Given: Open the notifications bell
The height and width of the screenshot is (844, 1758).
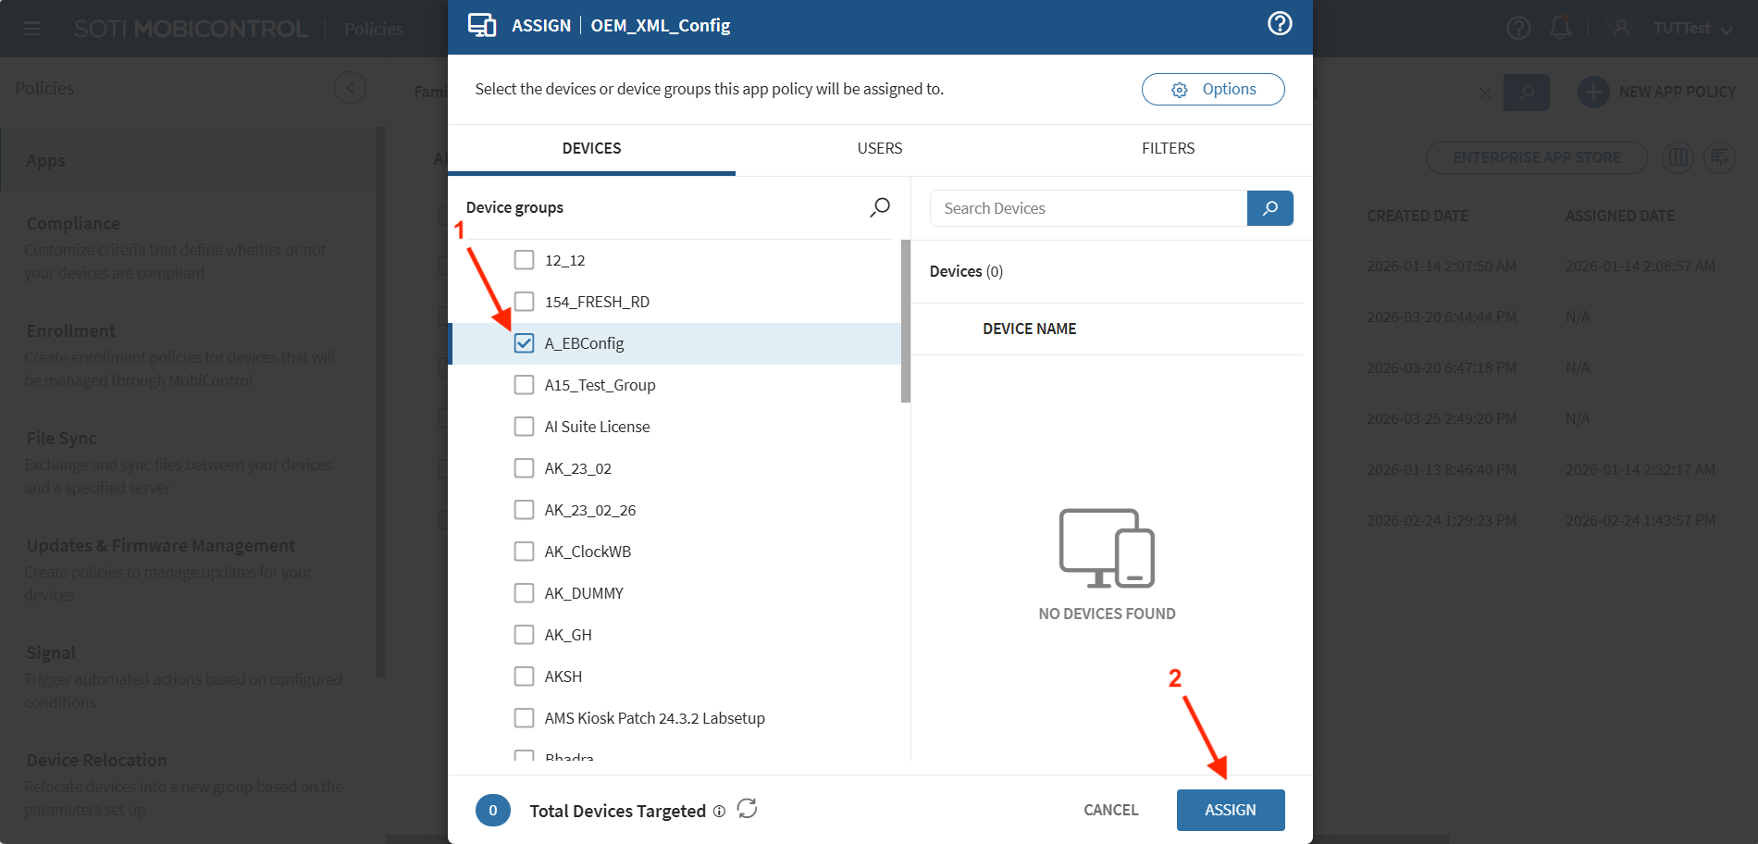Looking at the screenshot, I should coord(1560,28).
